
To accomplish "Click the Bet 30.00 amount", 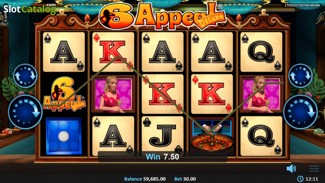I will coord(185,179).
